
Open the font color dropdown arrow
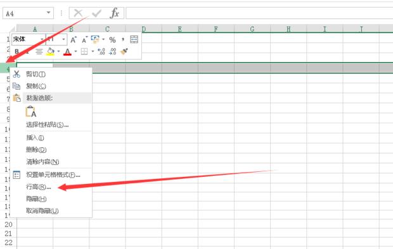[x=75, y=51]
